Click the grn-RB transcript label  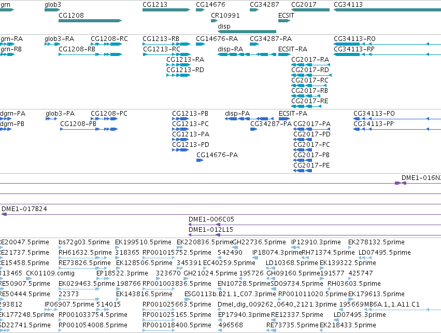click(x=11, y=49)
